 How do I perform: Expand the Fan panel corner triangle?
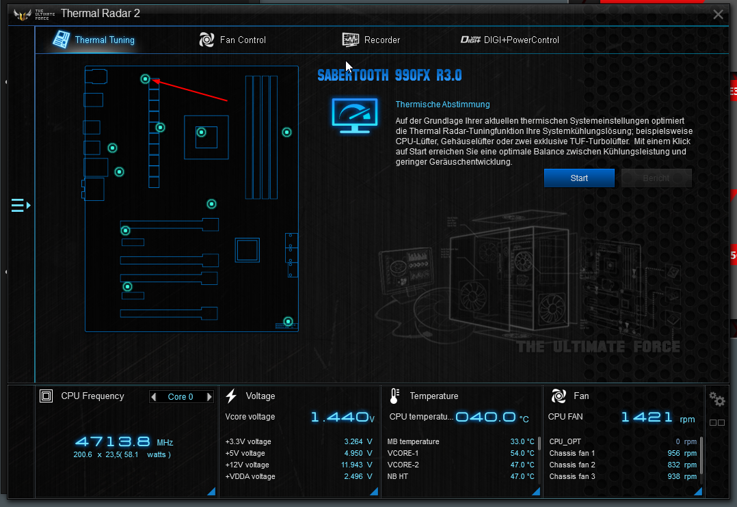coord(698,491)
